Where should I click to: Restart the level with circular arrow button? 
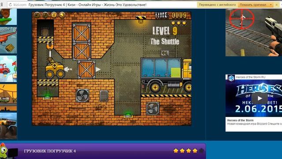point(62,15)
